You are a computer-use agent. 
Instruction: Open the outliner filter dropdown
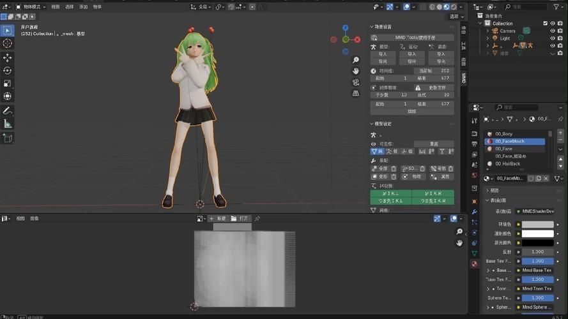(x=558, y=7)
